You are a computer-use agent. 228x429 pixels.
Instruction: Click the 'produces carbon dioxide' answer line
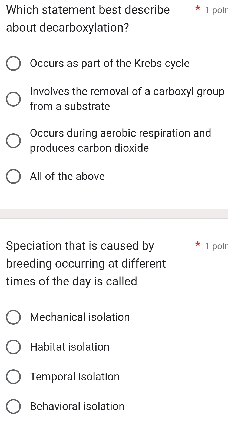tap(89, 148)
